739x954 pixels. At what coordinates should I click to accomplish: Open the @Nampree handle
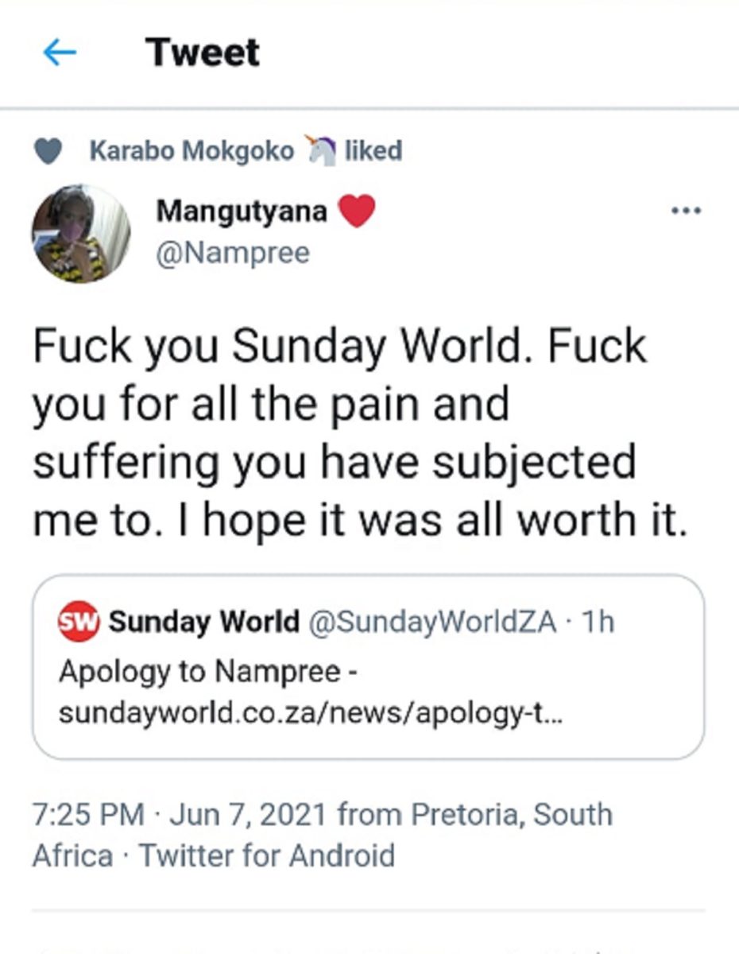232,254
